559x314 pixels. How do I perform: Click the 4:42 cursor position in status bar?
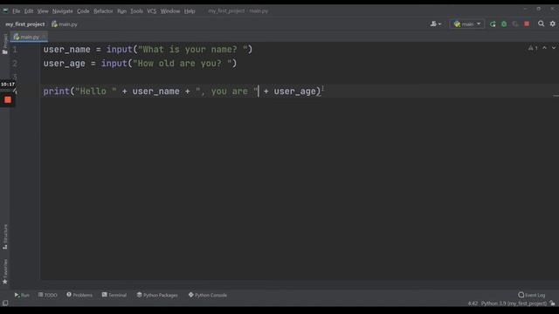[473, 304]
